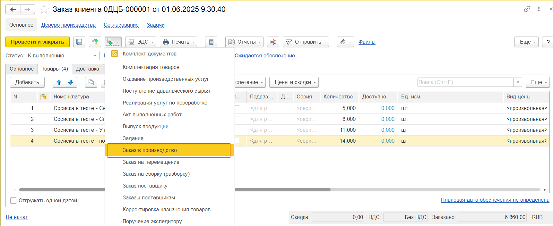Image resolution: width=553 pixels, height=226 pixels.
Task: Click the copy row icon
Action: click(x=91, y=82)
